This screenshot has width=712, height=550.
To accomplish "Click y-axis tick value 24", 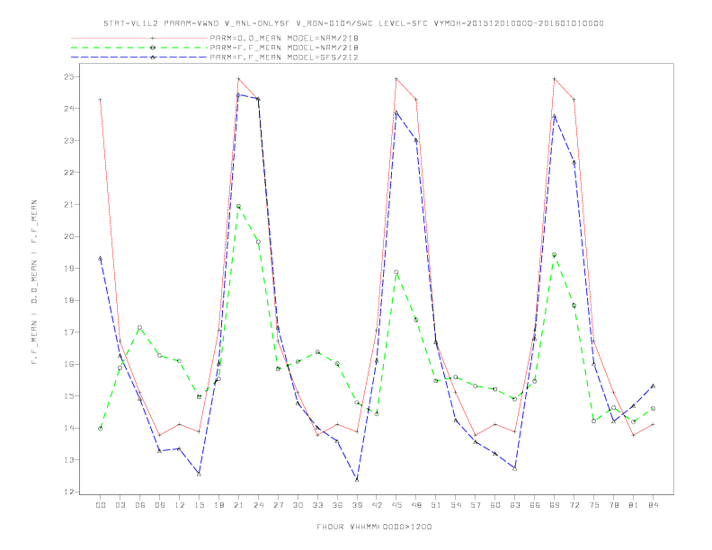I will coord(68,109).
